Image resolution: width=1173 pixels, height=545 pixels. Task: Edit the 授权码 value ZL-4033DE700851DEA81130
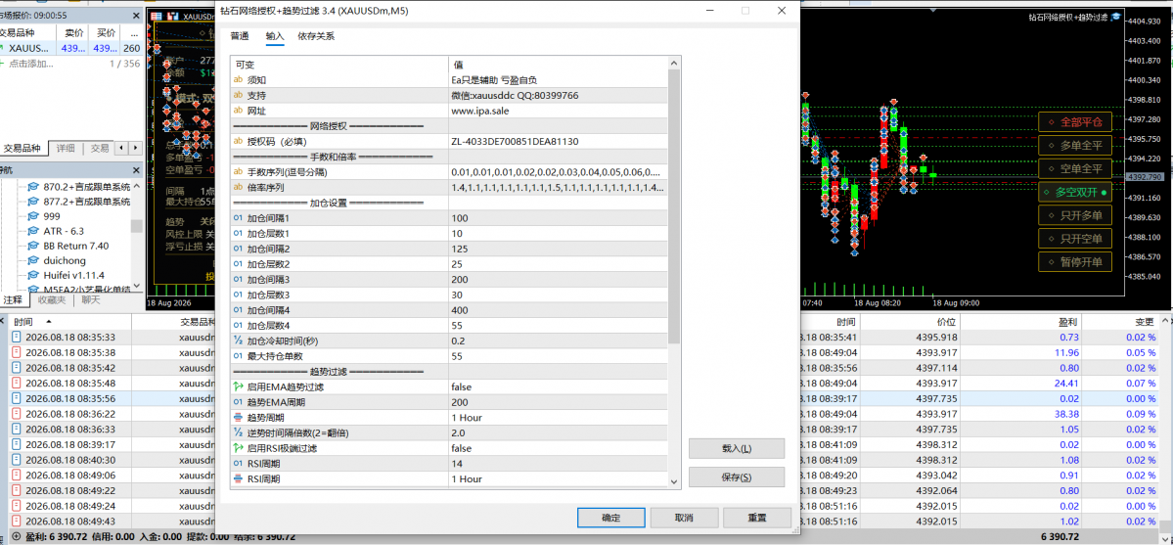coord(558,141)
